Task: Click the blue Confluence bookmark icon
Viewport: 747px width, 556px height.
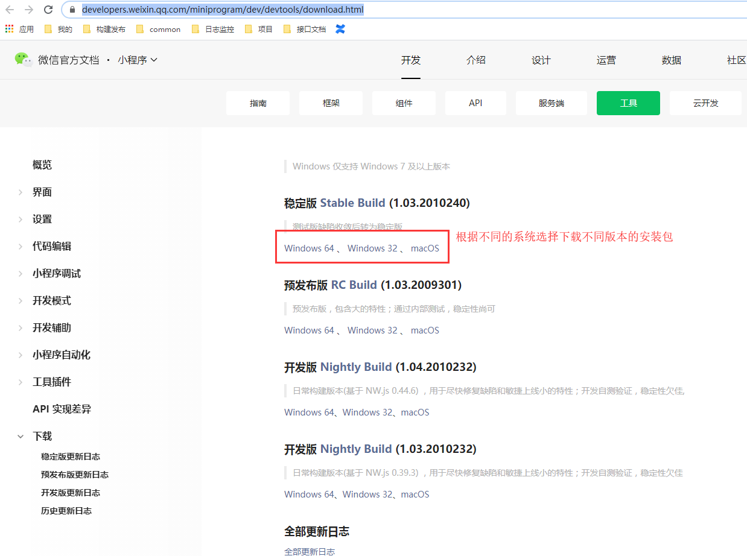Action: tap(340, 29)
